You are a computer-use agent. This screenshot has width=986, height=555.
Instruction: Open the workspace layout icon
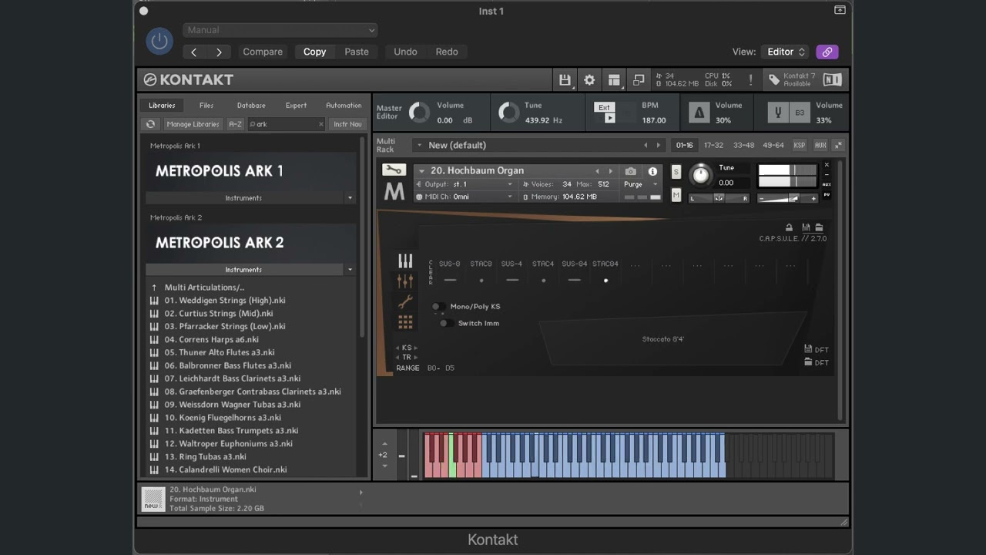614,80
